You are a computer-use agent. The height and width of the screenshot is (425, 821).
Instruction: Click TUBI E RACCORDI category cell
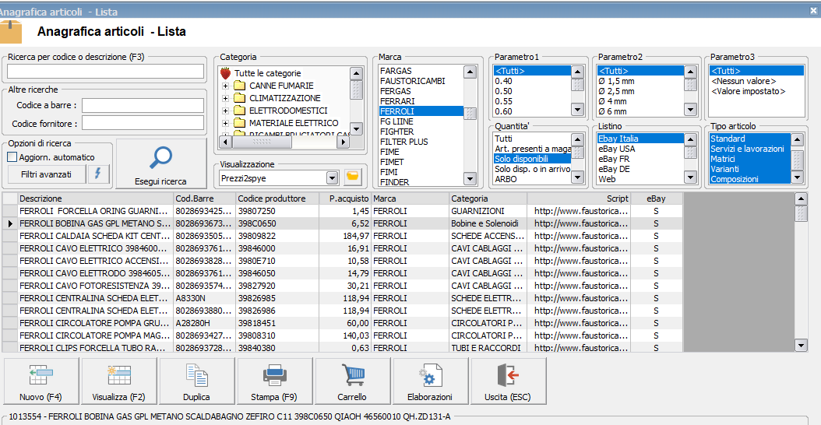coord(488,348)
